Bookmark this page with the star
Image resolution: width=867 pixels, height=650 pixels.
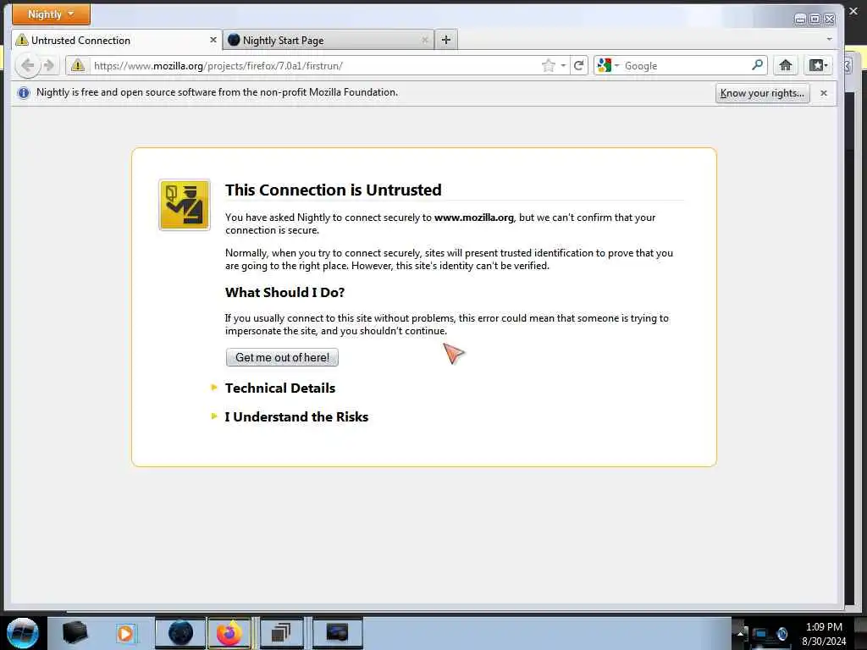click(x=548, y=66)
